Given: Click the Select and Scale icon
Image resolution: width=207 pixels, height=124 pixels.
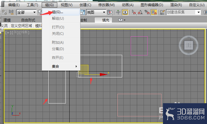Looking at the screenshot, I should coord(83,12).
